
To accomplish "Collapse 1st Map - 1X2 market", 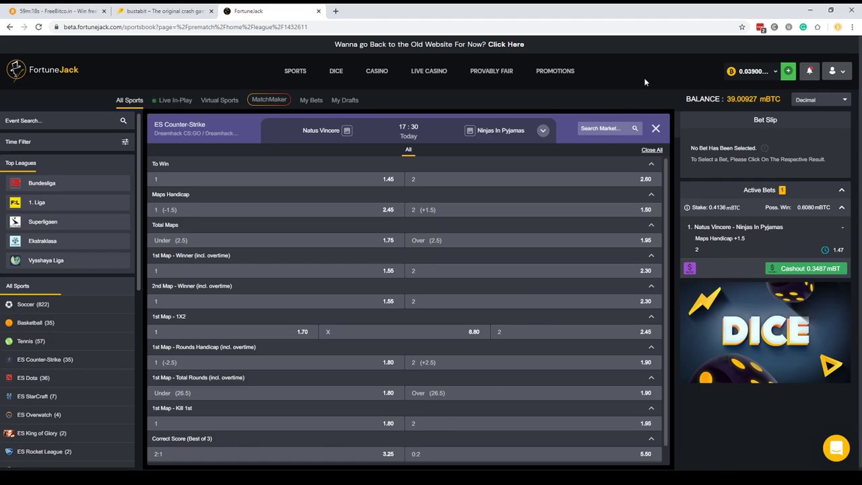I will [651, 317].
